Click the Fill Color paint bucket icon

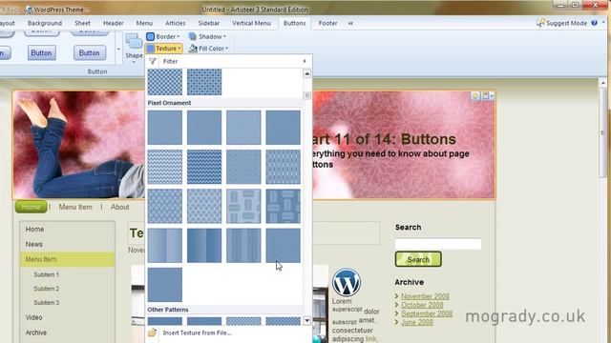click(x=193, y=49)
